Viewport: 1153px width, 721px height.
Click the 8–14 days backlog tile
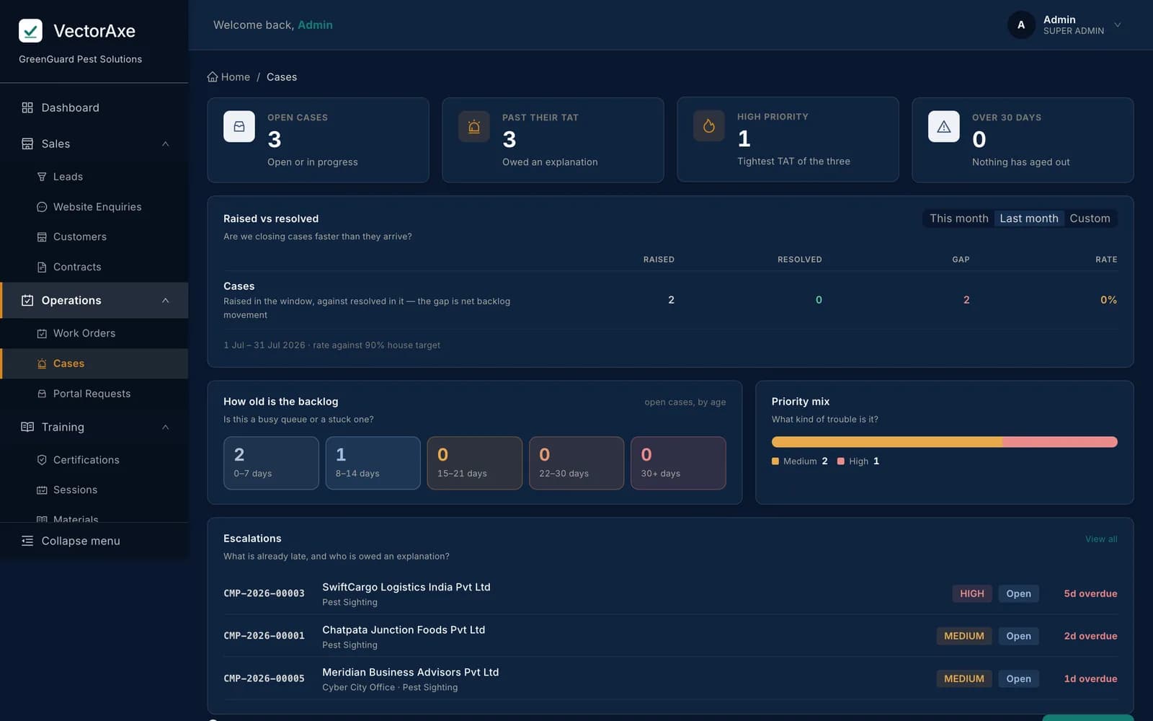[x=373, y=463]
